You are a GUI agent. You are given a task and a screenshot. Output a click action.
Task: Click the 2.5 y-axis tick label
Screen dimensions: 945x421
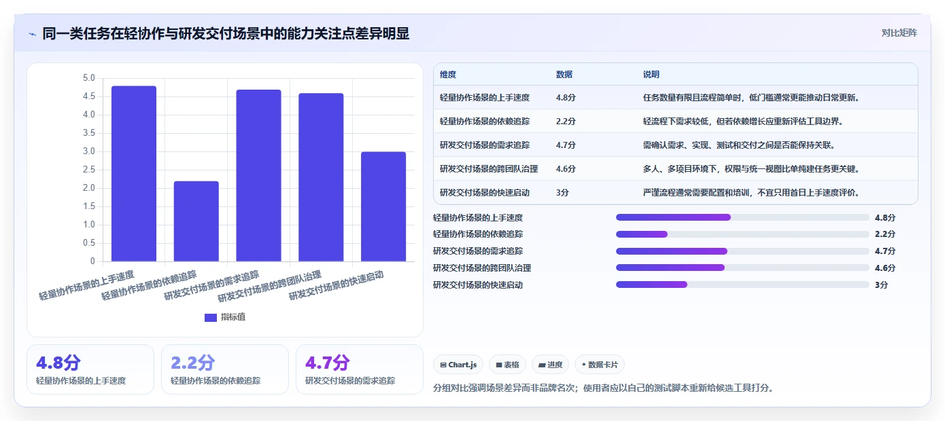tap(89, 170)
